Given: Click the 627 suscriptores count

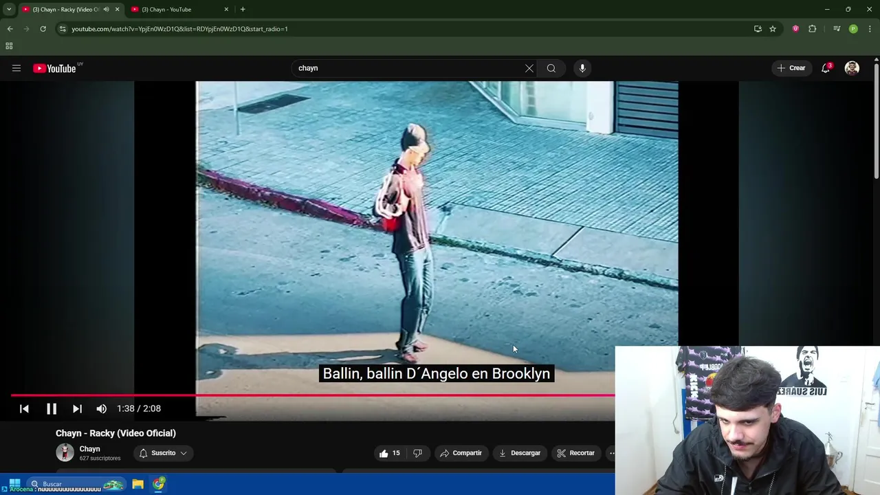Looking at the screenshot, I should click(x=100, y=459).
